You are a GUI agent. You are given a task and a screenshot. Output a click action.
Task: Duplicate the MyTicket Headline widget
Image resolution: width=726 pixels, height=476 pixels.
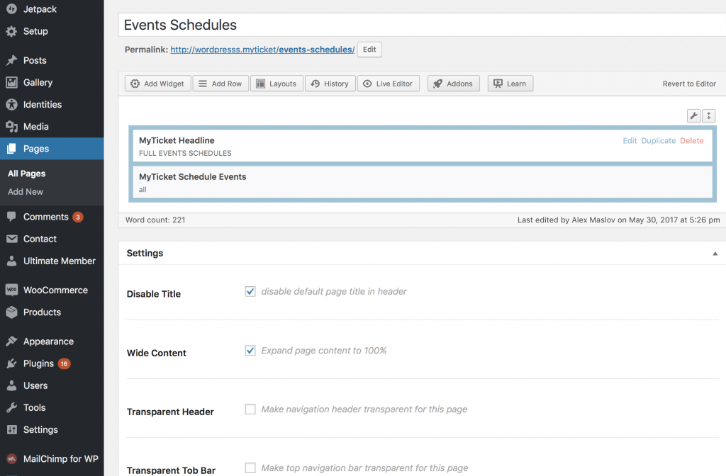click(x=659, y=141)
